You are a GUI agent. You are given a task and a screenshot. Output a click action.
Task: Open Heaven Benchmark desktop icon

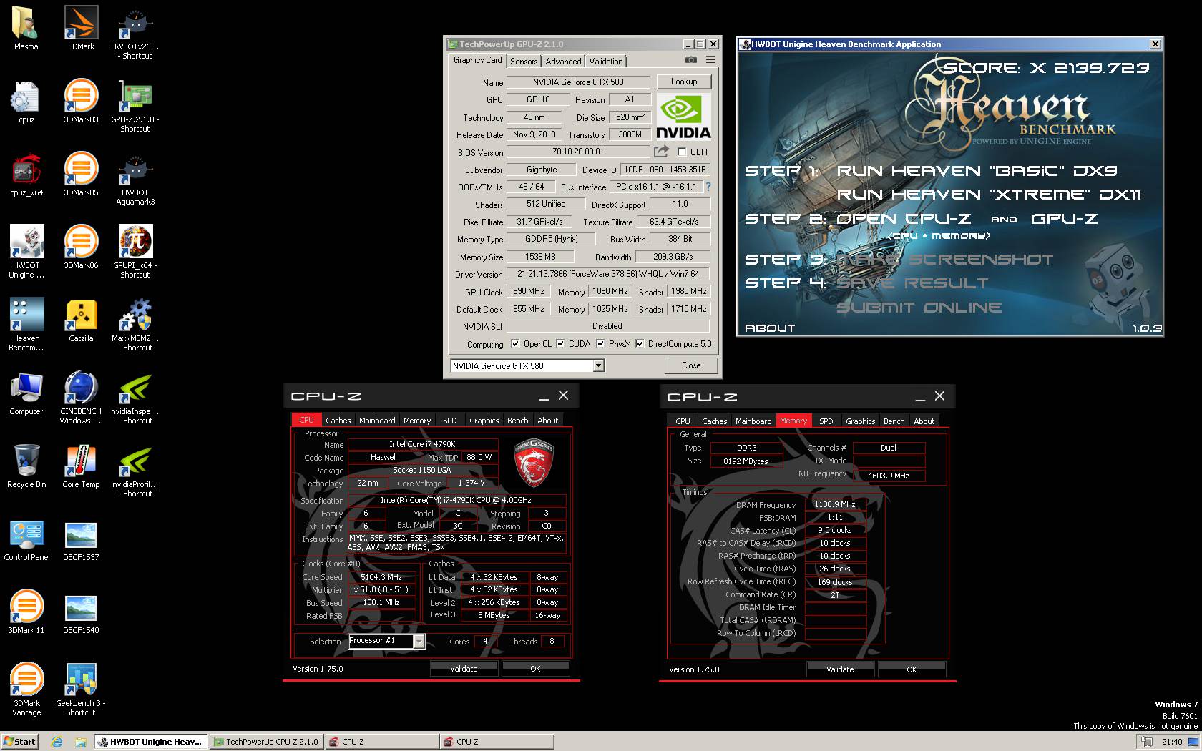[x=26, y=325]
